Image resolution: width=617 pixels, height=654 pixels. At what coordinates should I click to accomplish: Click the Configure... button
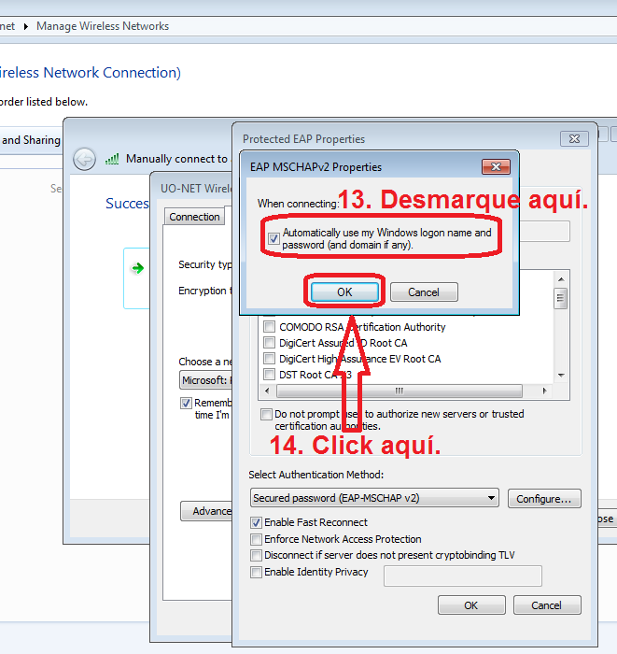544,499
